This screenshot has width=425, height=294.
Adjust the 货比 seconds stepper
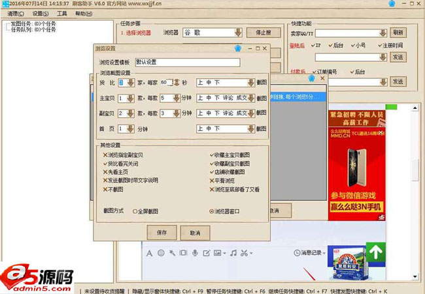(x=177, y=83)
